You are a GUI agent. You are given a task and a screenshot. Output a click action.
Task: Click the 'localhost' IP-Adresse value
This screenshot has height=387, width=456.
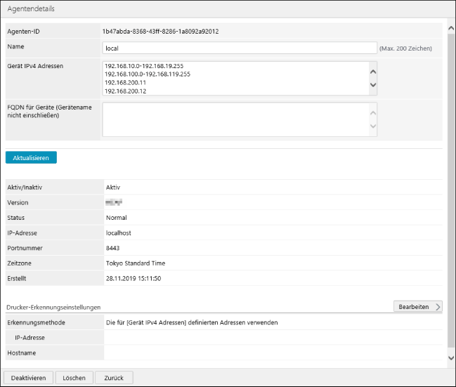[118, 232]
